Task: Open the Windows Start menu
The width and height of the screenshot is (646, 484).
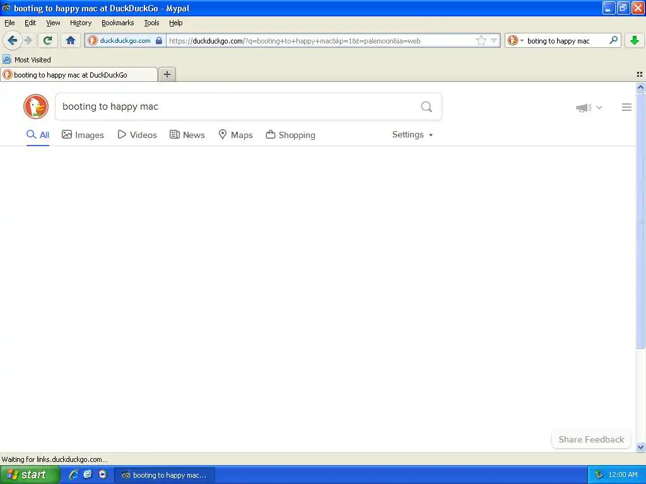Action: (30, 475)
